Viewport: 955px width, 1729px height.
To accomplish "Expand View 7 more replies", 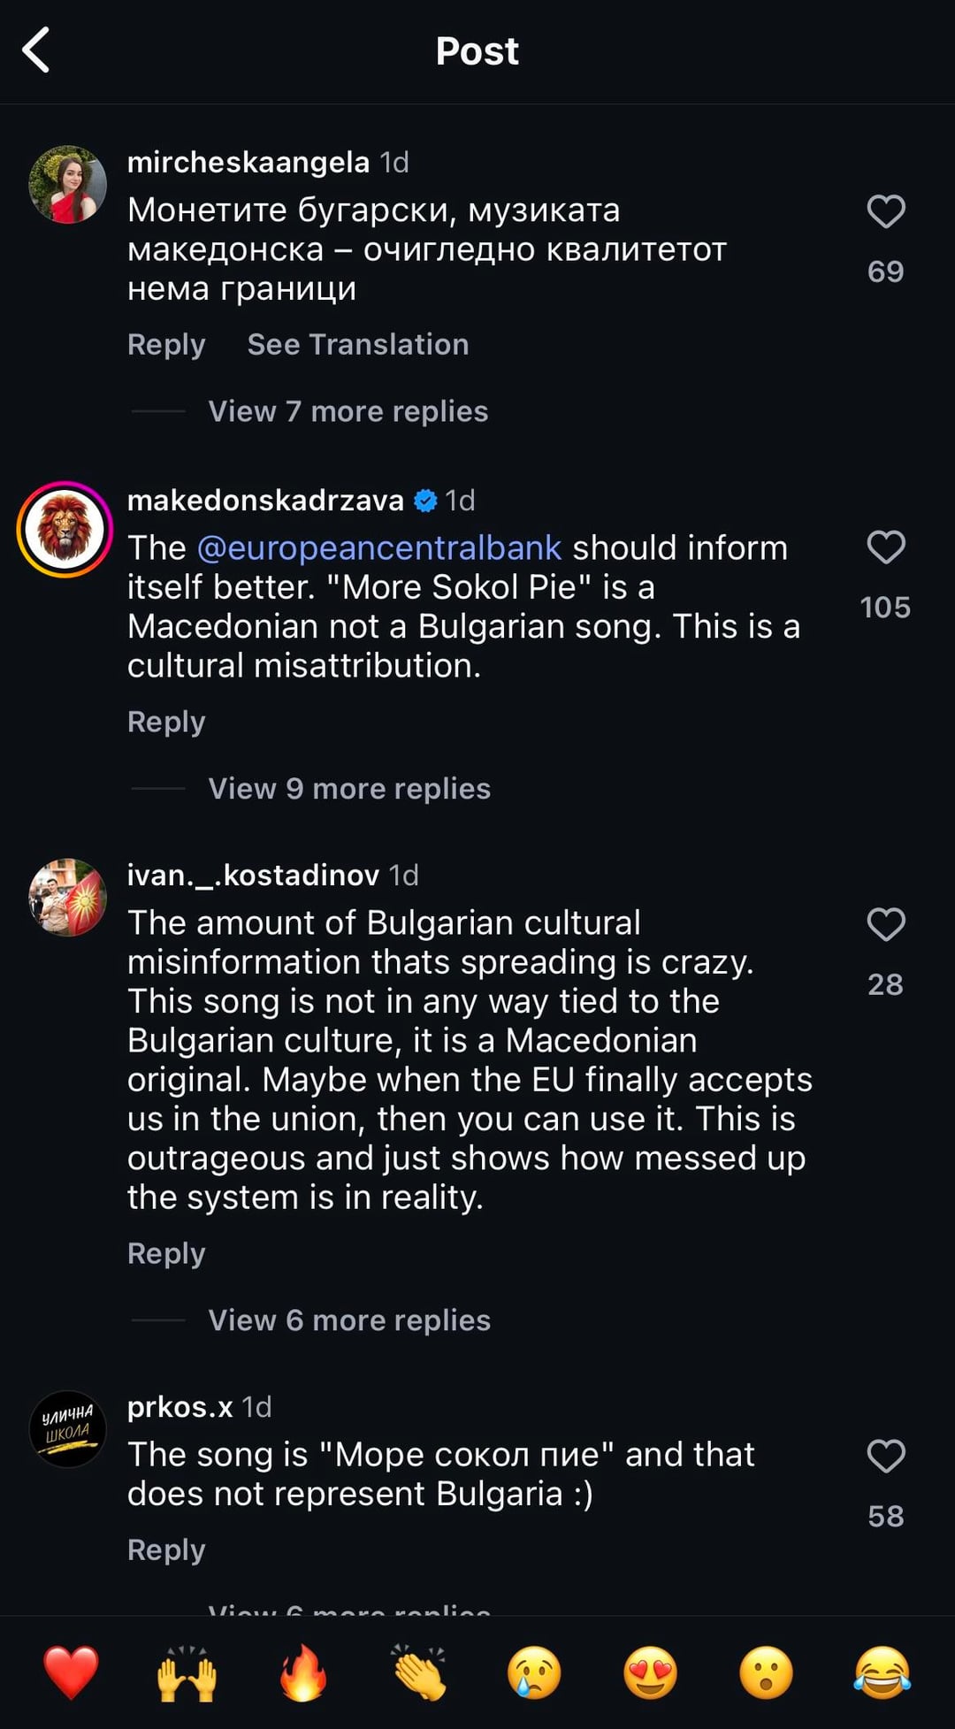I will click(348, 411).
